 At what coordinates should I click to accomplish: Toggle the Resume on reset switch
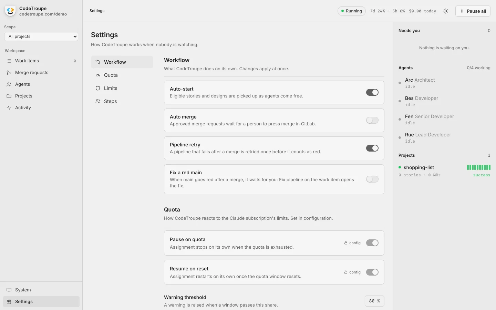(372, 272)
